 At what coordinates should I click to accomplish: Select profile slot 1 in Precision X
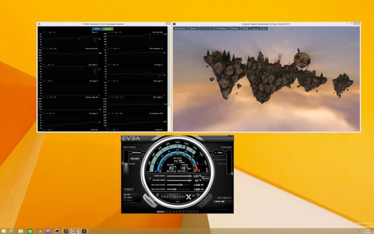coord(167,212)
